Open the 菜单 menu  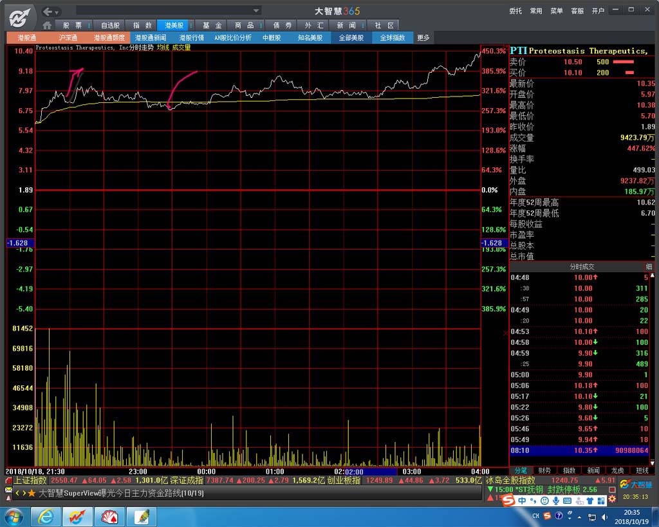pyautogui.click(x=557, y=11)
